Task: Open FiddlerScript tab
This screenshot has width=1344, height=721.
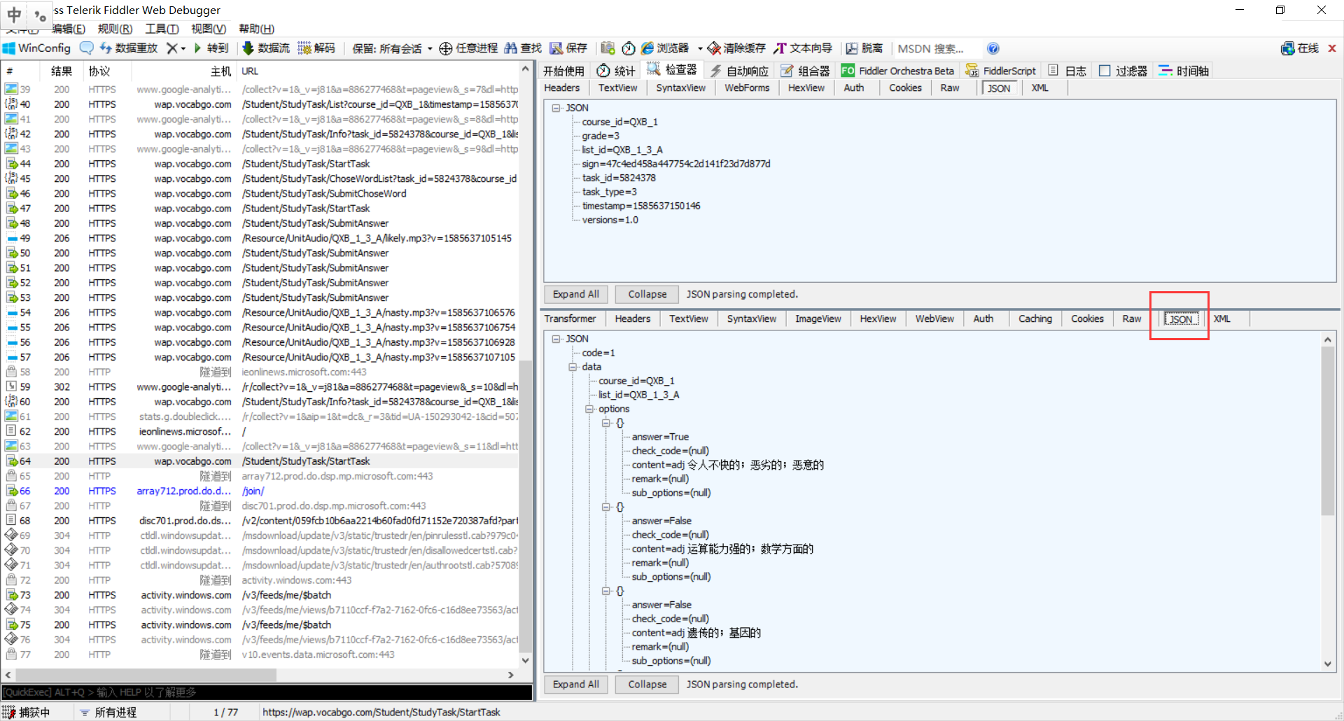Action: pos(1000,71)
